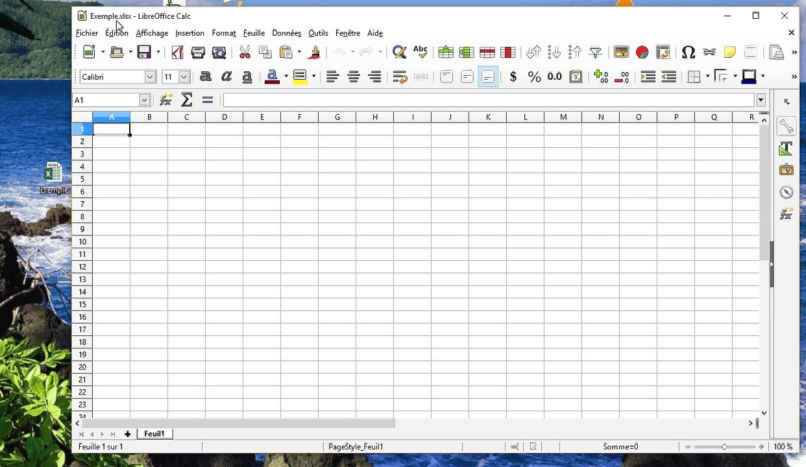Viewport: 806px width, 467px height.
Task: Open Paste options dropdown arrow
Action: tap(299, 53)
